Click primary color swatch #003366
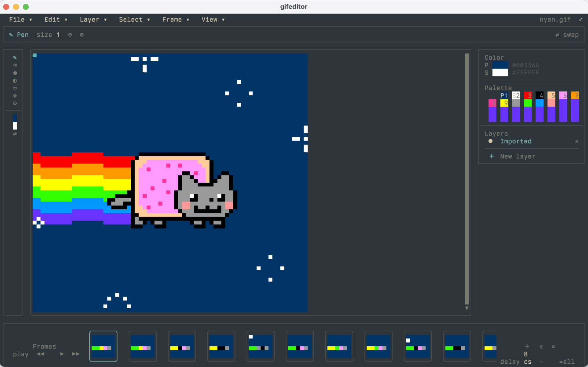Viewport: 588px width, 367px height. [x=500, y=65]
